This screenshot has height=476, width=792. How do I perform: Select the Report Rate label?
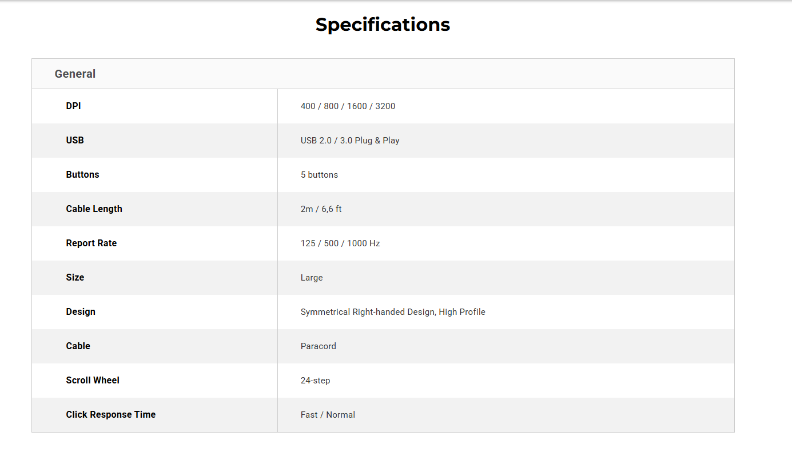(x=91, y=243)
